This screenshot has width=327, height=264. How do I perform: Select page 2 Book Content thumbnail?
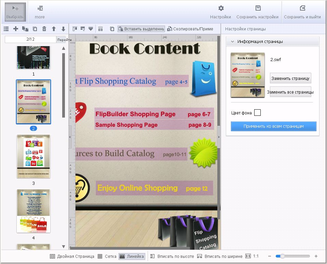[33, 102]
